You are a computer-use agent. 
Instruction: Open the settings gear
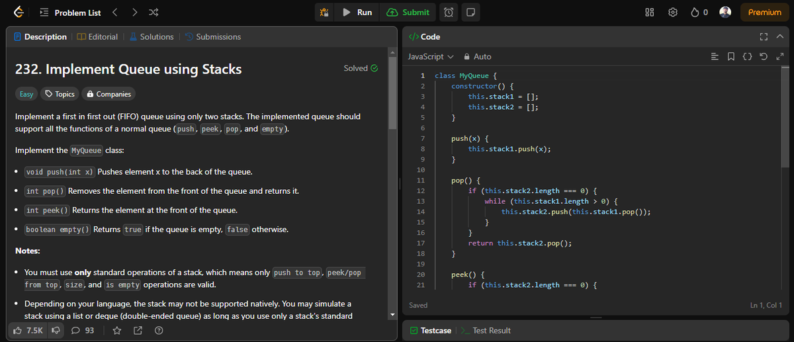tap(674, 13)
